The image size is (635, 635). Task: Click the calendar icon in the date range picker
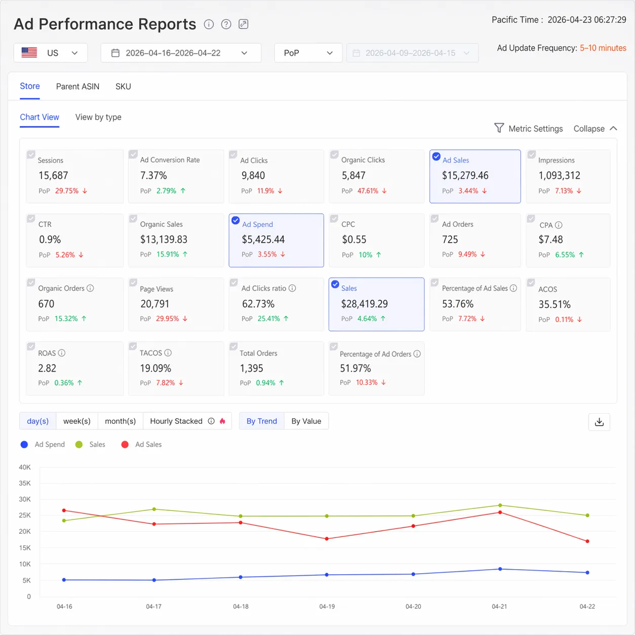(x=116, y=53)
